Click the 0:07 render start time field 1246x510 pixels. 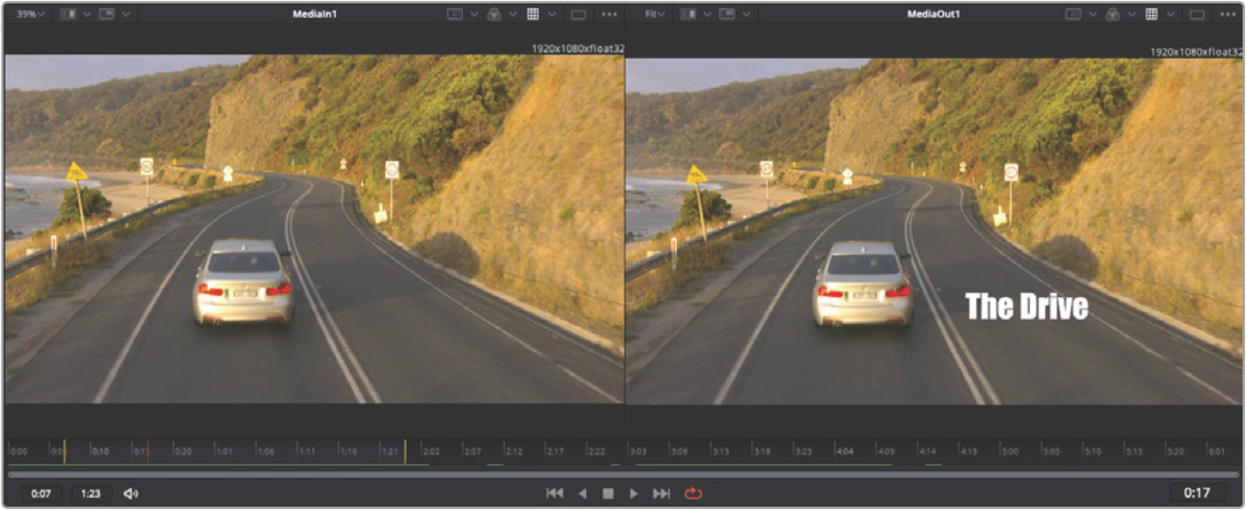click(x=41, y=494)
